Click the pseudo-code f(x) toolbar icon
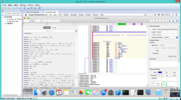This screenshot has height=100, width=181. point(164,21)
